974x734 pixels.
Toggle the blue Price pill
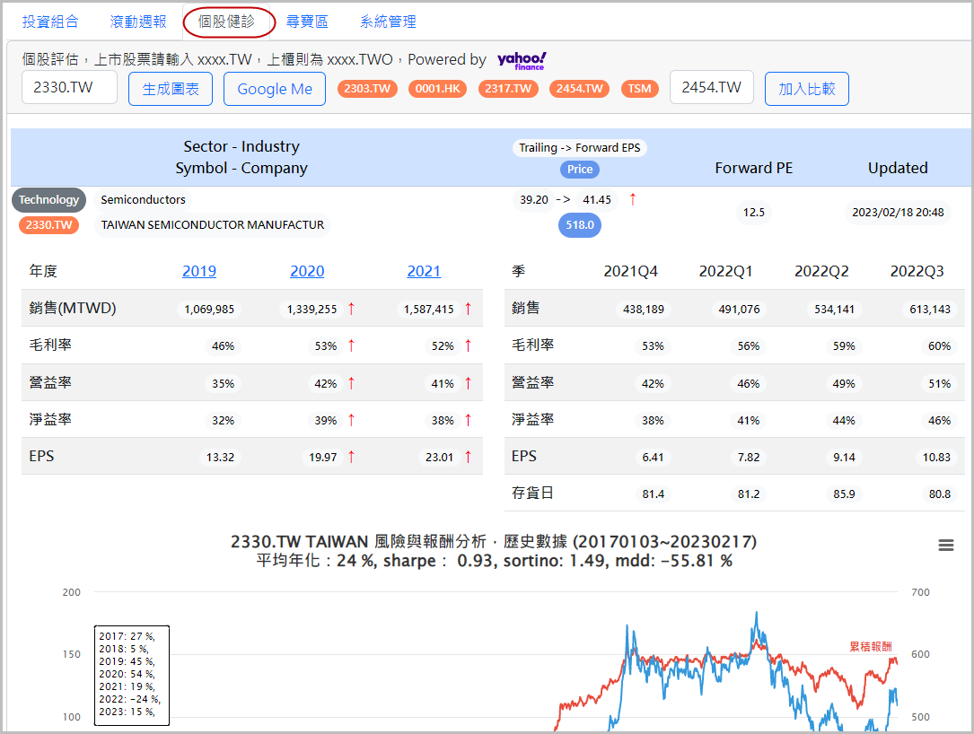click(580, 169)
